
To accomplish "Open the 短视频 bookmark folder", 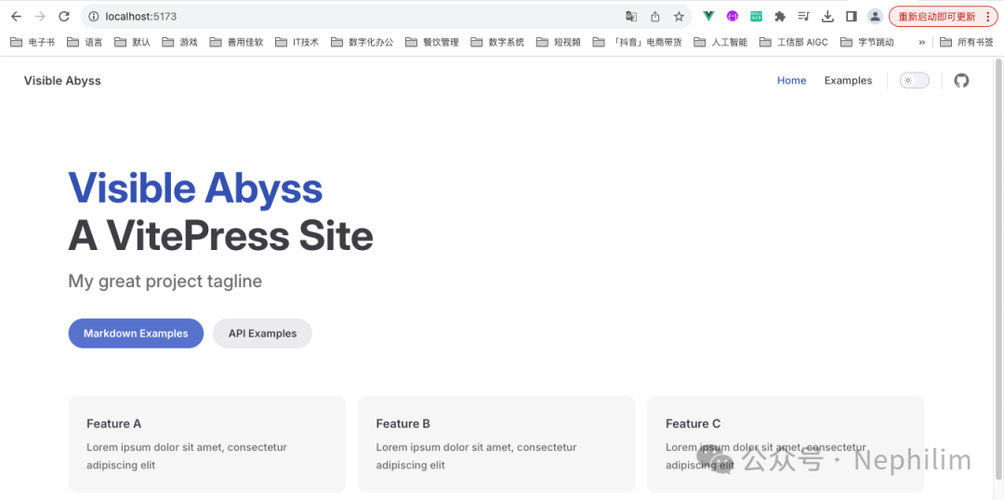I will pyautogui.click(x=559, y=42).
